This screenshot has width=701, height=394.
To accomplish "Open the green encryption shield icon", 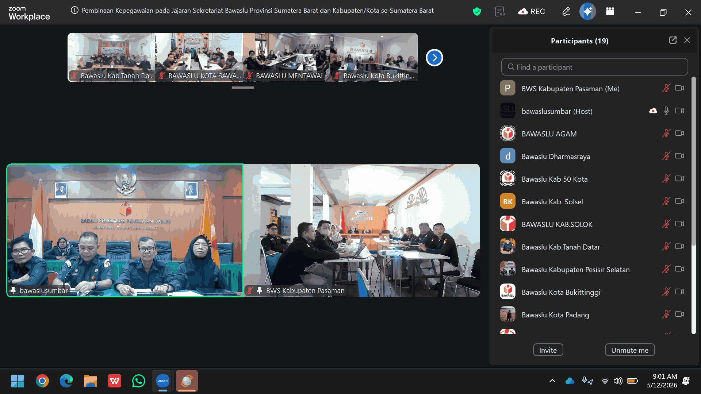I will 477,12.
